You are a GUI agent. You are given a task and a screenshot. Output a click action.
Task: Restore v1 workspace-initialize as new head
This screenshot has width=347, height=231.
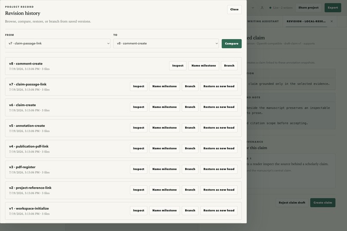[219, 211]
